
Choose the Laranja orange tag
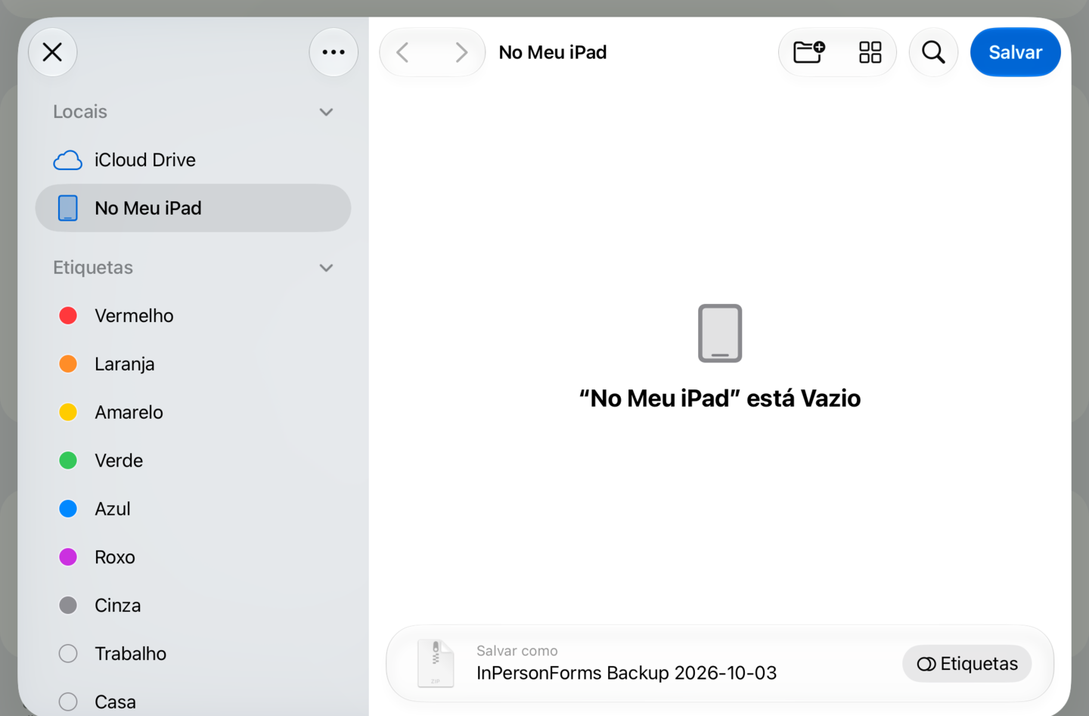(193, 364)
